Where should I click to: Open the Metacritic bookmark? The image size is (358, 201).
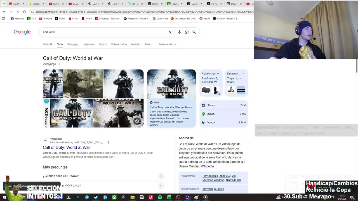[x=136, y=19]
